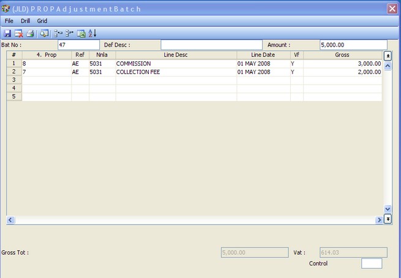This screenshot has width=401, height=278.
Task: Click the horizontal scrollbar left arrow
Action: click(x=10, y=219)
